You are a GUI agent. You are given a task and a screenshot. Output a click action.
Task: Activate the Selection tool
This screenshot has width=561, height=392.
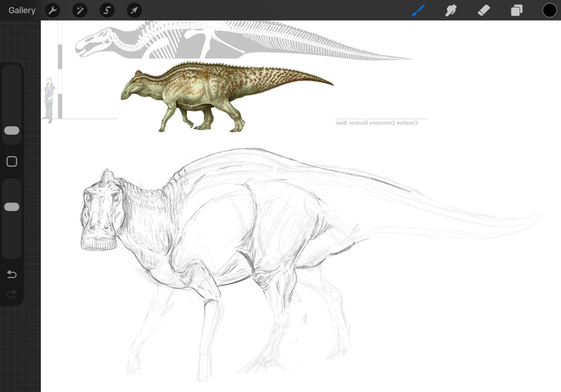[x=107, y=10]
